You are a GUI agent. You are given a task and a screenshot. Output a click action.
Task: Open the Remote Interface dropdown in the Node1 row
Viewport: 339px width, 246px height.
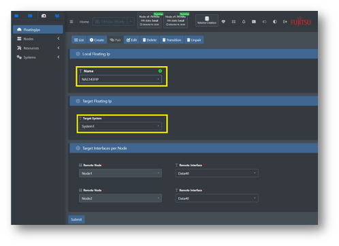pyautogui.click(x=216, y=173)
